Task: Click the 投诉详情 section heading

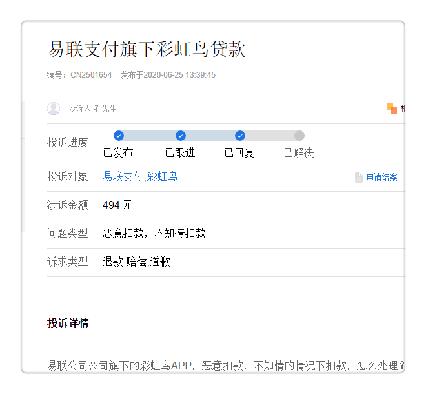Action: point(68,324)
